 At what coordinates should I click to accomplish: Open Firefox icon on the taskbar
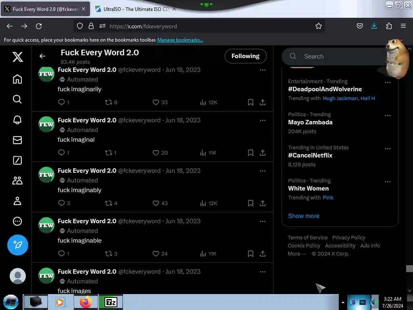tap(86, 302)
